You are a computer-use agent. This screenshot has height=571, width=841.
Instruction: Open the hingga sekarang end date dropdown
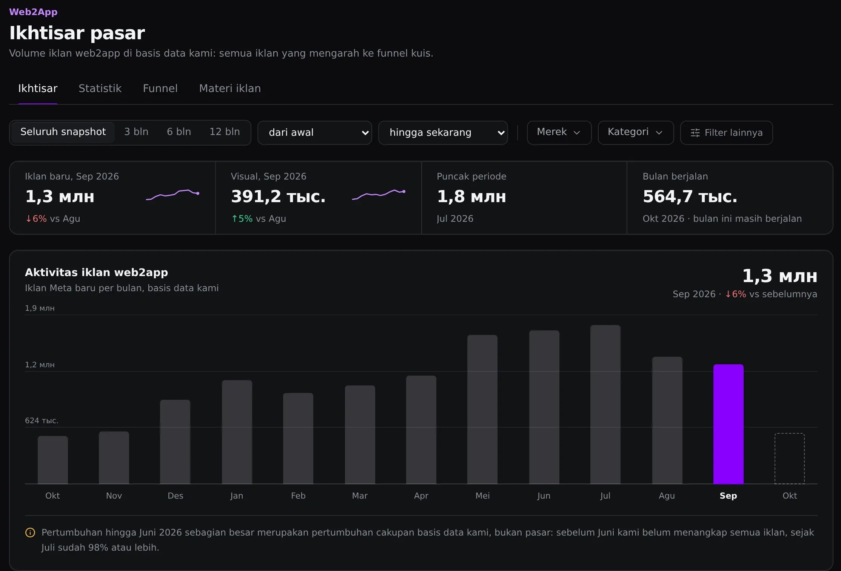coord(443,133)
